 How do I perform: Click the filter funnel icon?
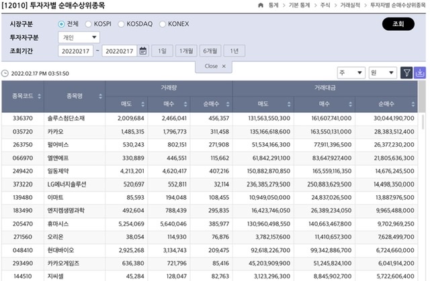406,72
